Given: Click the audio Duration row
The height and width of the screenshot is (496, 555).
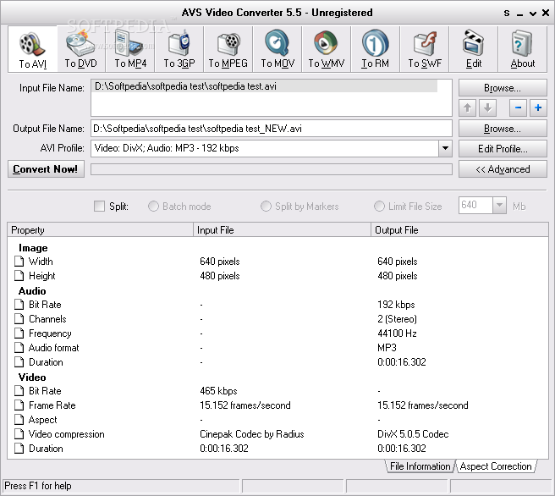Looking at the screenshot, I should [277, 362].
